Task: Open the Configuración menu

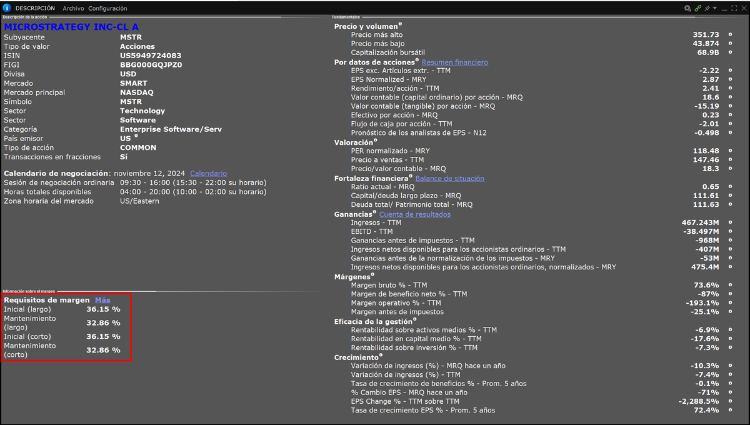Action: point(107,8)
